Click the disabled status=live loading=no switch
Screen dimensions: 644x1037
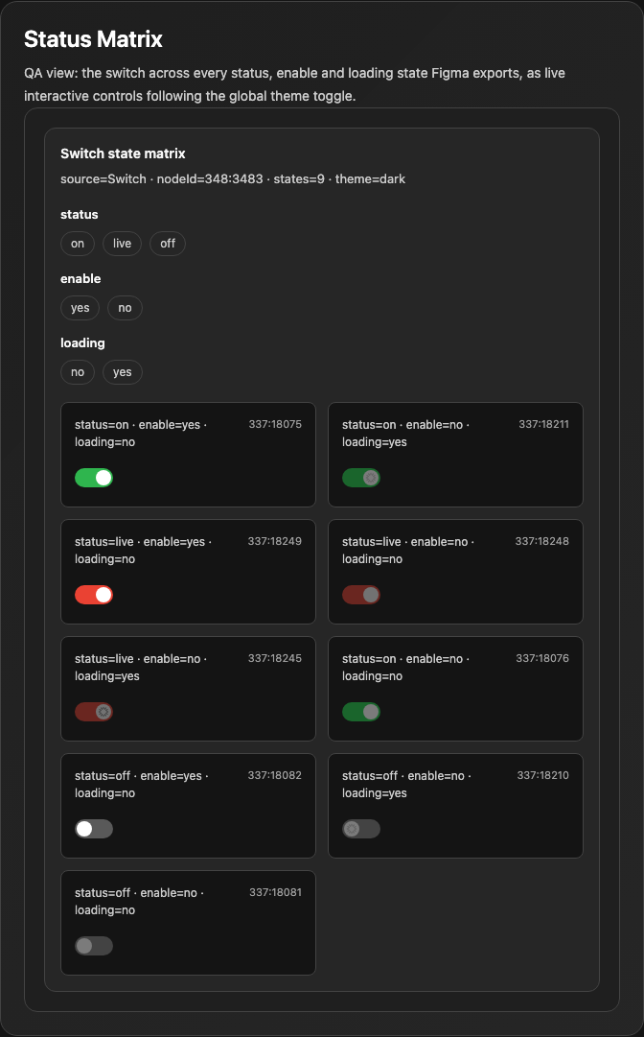point(361,595)
